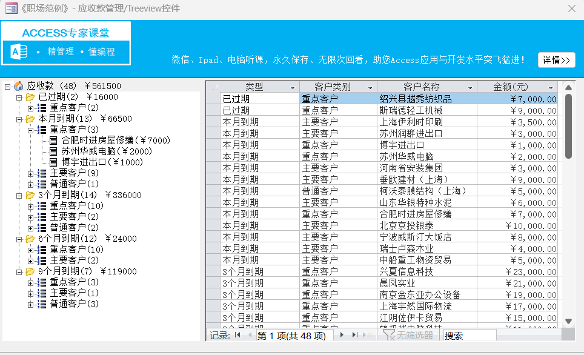584x355 pixels.
Task: Collapse the 6个月到期 tree branch
Action: [19, 239]
